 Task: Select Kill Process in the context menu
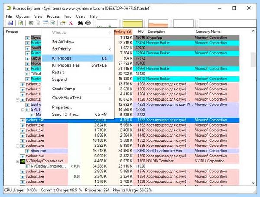(x=78, y=58)
